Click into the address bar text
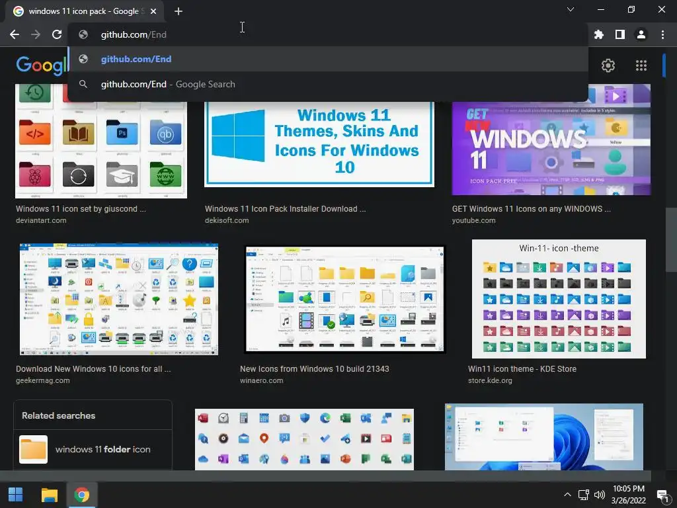Image resolution: width=677 pixels, height=508 pixels. (x=134, y=34)
